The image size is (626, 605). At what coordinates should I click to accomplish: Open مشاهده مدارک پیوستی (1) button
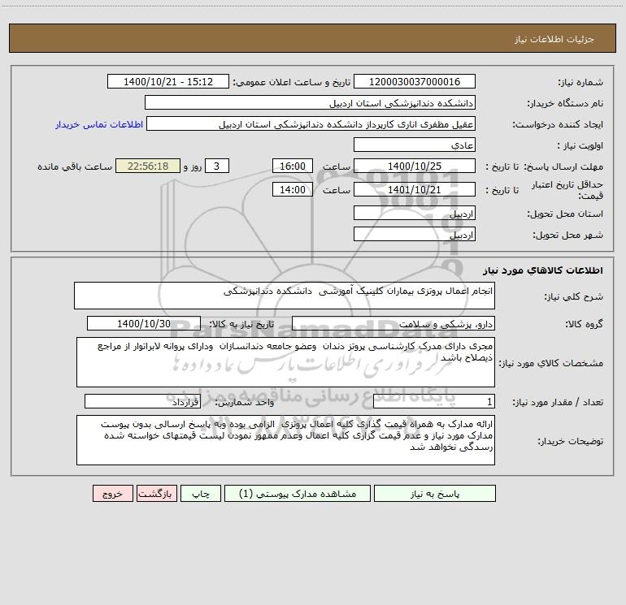tap(298, 494)
